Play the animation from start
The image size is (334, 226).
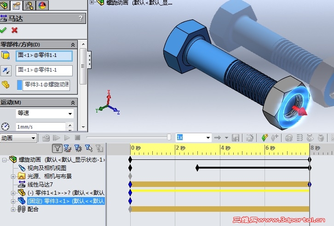pyautogui.click(x=56, y=138)
